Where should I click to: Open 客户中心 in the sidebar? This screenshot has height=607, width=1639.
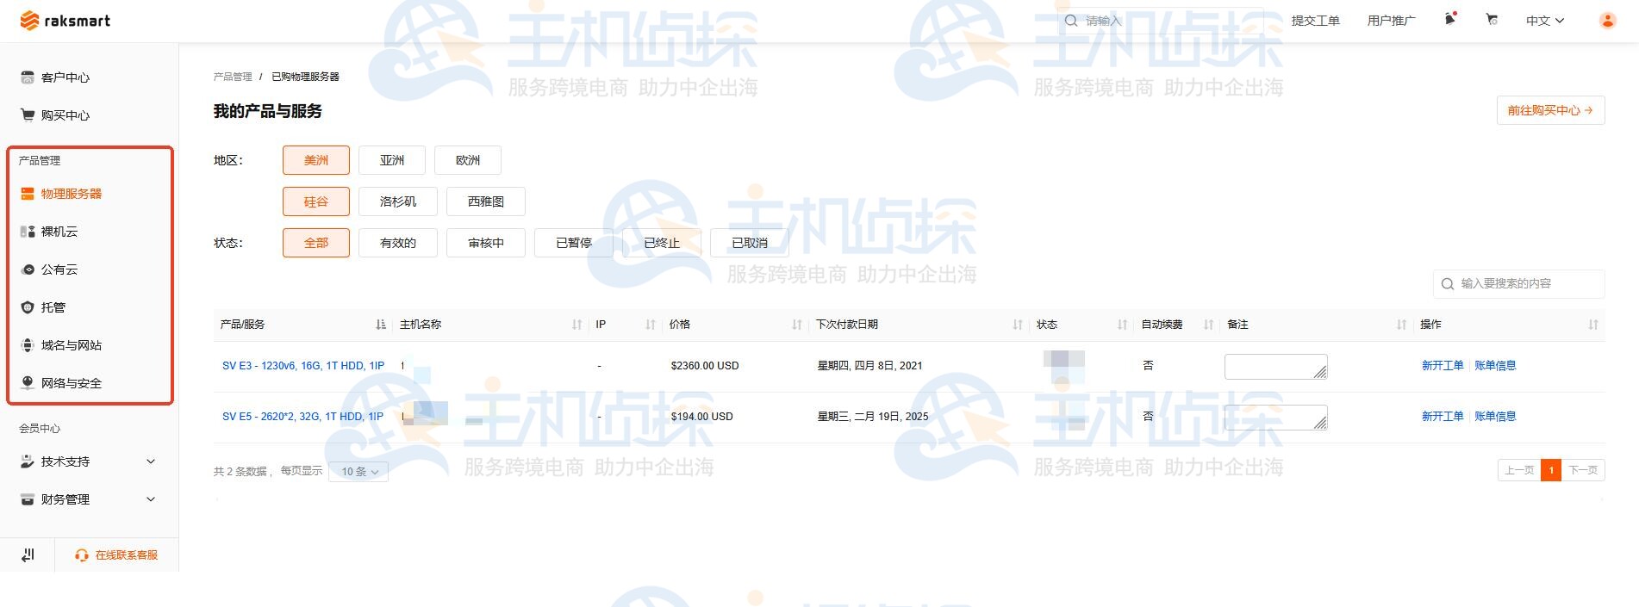[56, 77]
